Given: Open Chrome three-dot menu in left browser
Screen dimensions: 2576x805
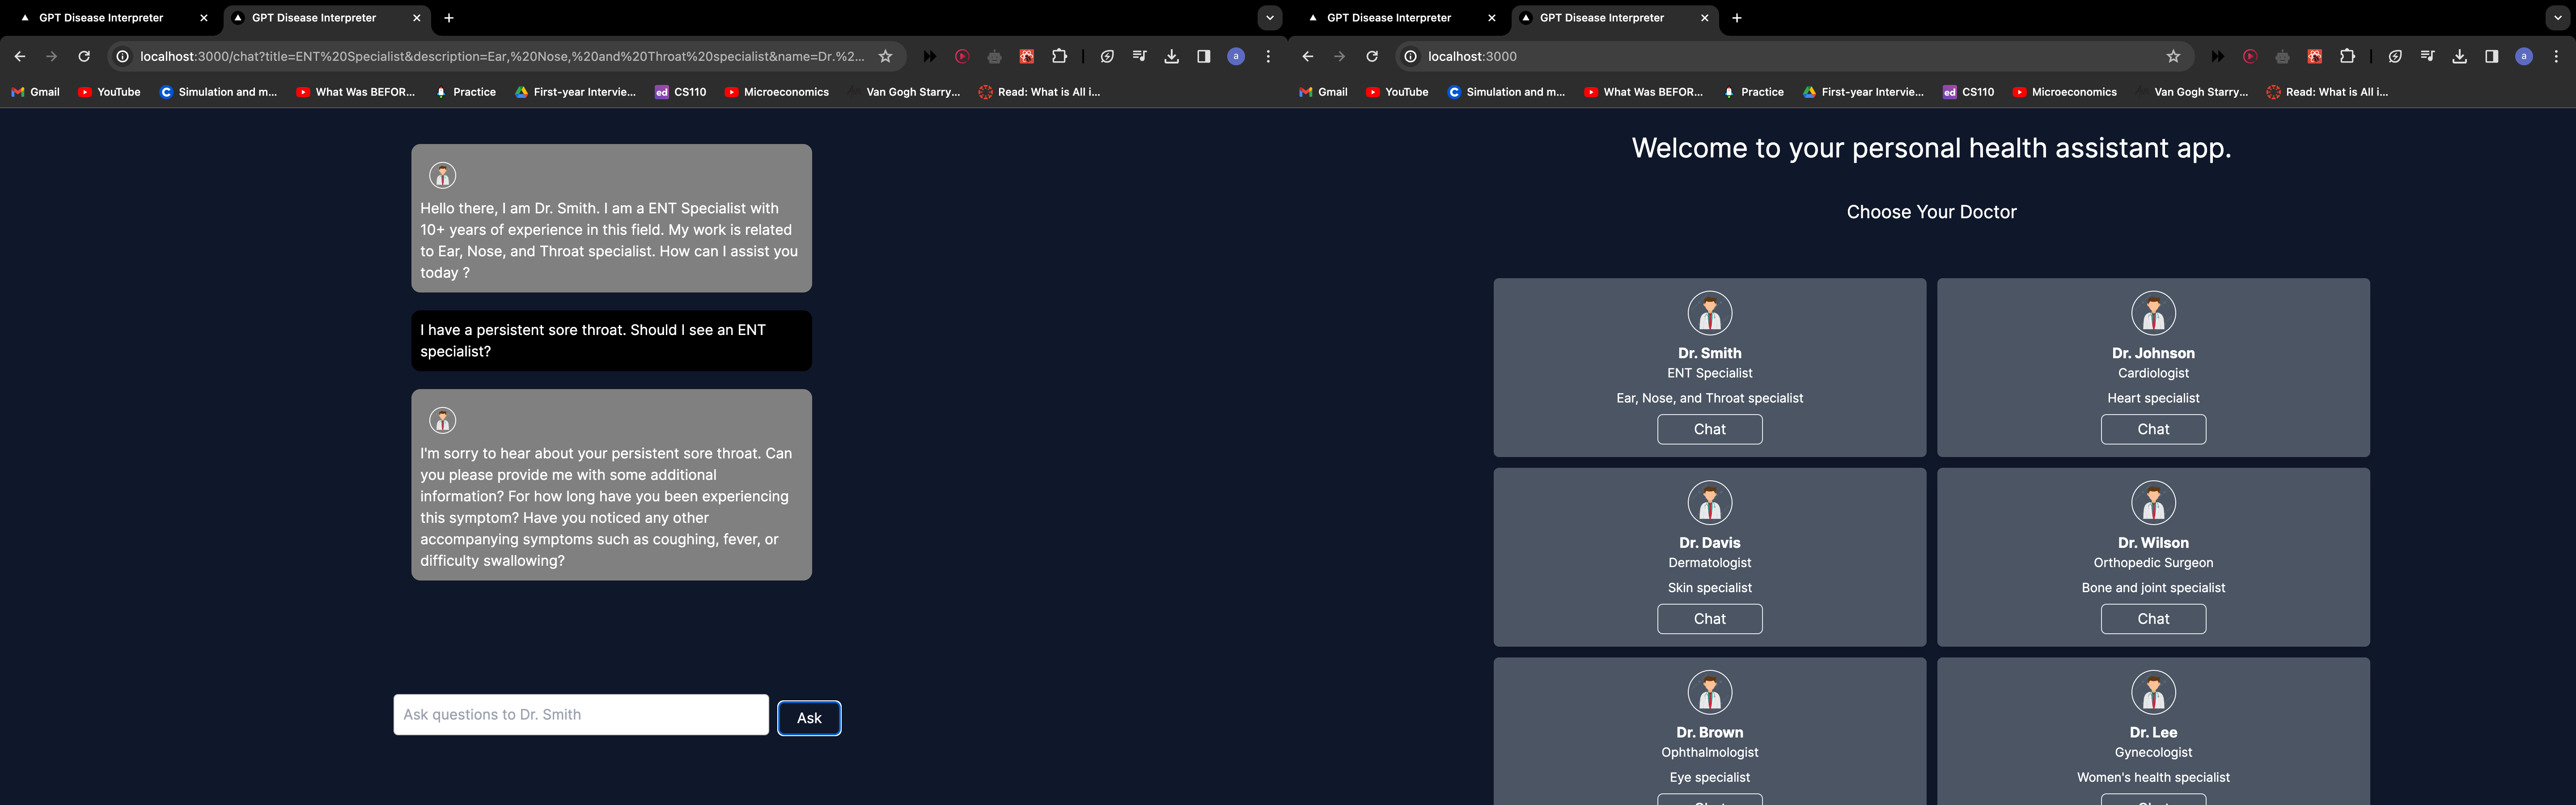Looking at the screenshot, I should [x=1268, y=57].
